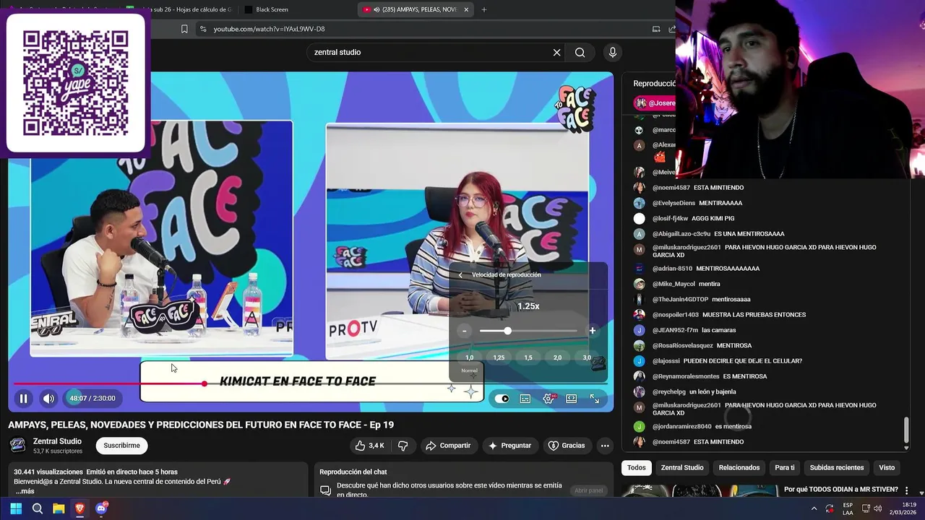925x520 pixels.
Task: Select the Visto filter chip
Action: pyautogui.click(x=887, y=467)
